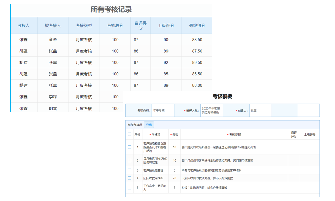Click the 自评得分 column header

[140, 25]
